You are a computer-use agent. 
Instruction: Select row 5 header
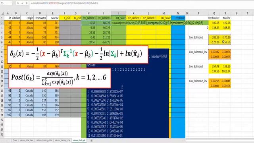2,37
